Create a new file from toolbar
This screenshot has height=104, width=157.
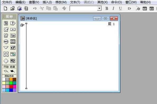pyautogui.click(x=6, y=8)
